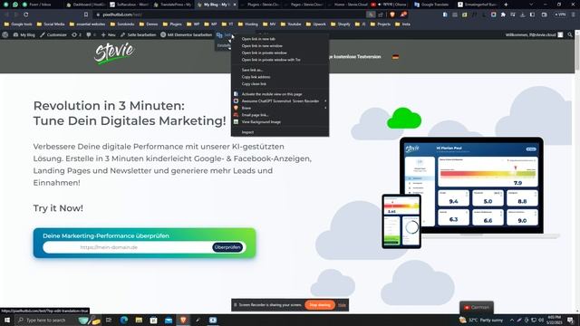
Task: Click the comments bubble icon
Action: pyautogui.click(x=91, y=34)
